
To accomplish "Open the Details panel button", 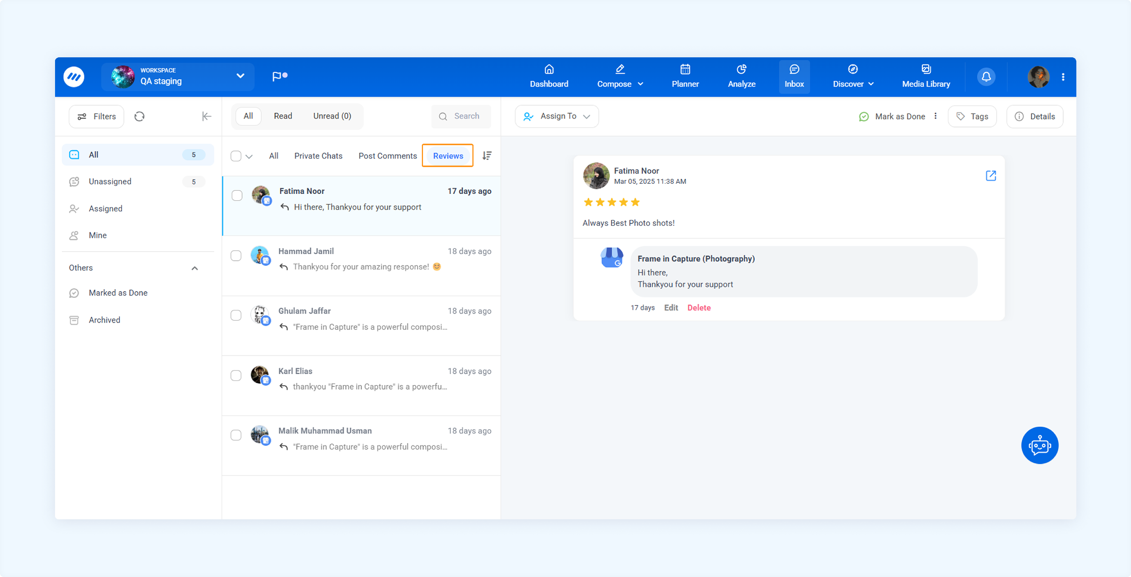I will [x=1034, y=117].
